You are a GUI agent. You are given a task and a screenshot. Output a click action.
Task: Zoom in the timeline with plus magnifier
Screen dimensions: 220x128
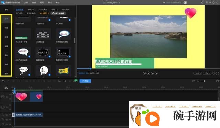(218, 81)
